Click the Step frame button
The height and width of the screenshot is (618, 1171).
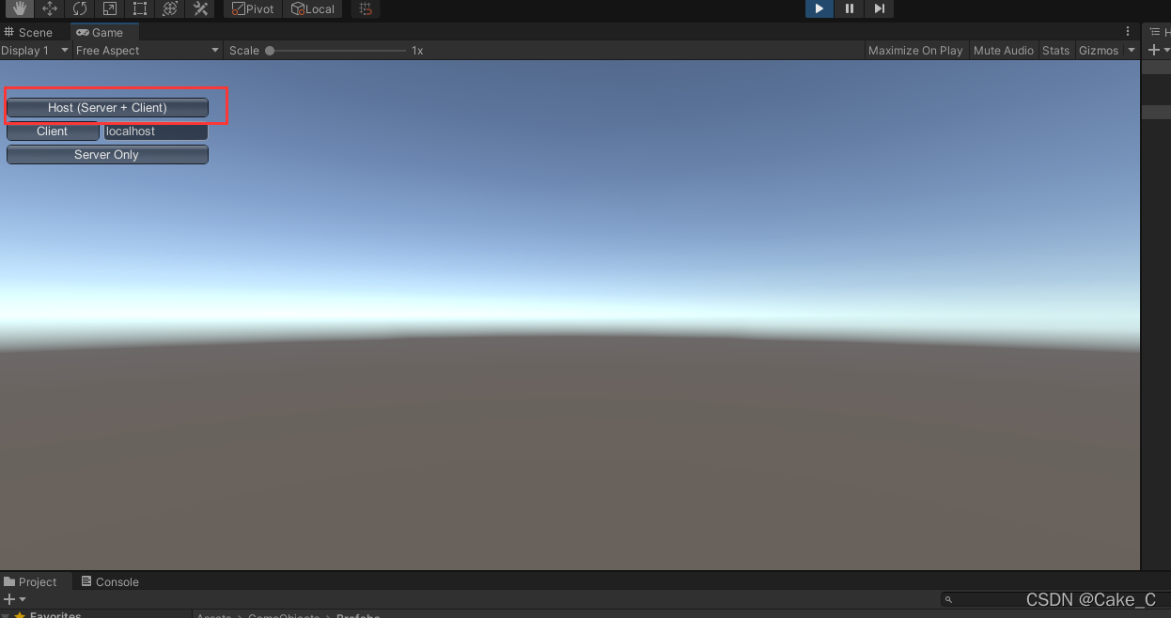pyautogui.click(x=880, y=8)
